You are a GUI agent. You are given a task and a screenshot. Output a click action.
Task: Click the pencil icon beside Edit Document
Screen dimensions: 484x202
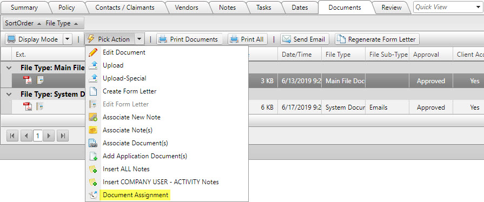coord(93,52)
